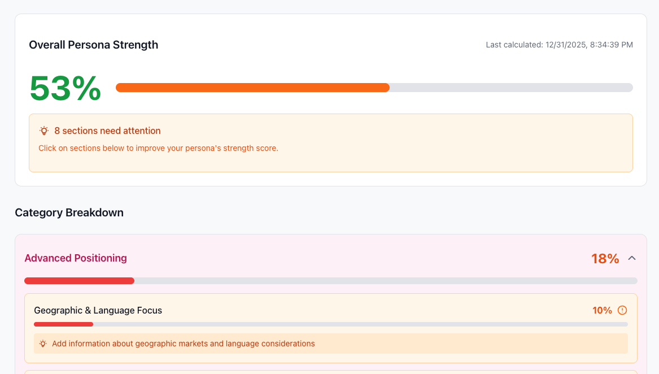Click the circular alert indicator in Advanced Positioning section
Image resolution: width=659 pixels, height=374 pixels.
click(x=622, y=310)
